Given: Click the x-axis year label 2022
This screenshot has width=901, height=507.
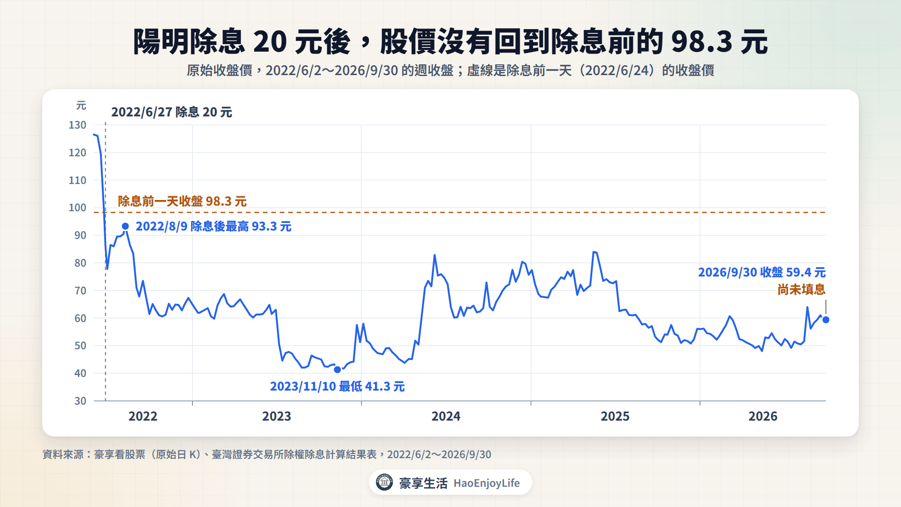Looking at the screenshot, I should click(x=143, y=416).
